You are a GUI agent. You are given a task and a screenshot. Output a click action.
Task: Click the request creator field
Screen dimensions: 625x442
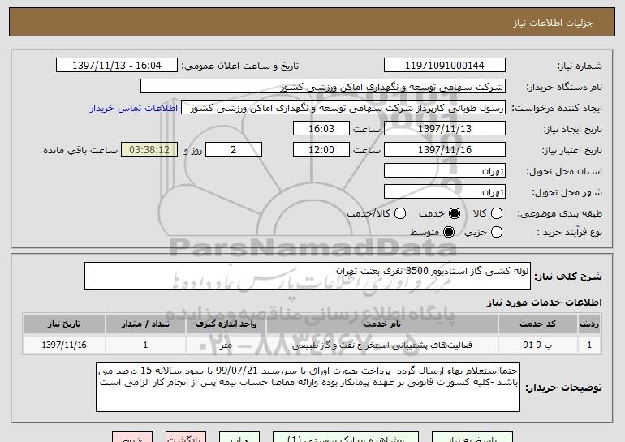coord(343,108)
